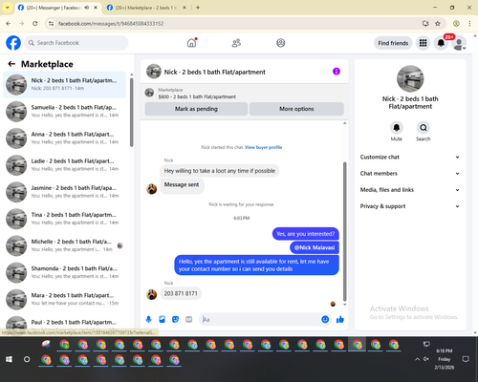This screenshot has height=382, width=478.
Task: Open the Facebook menu grid icon
Action: [x=423, y=43]
